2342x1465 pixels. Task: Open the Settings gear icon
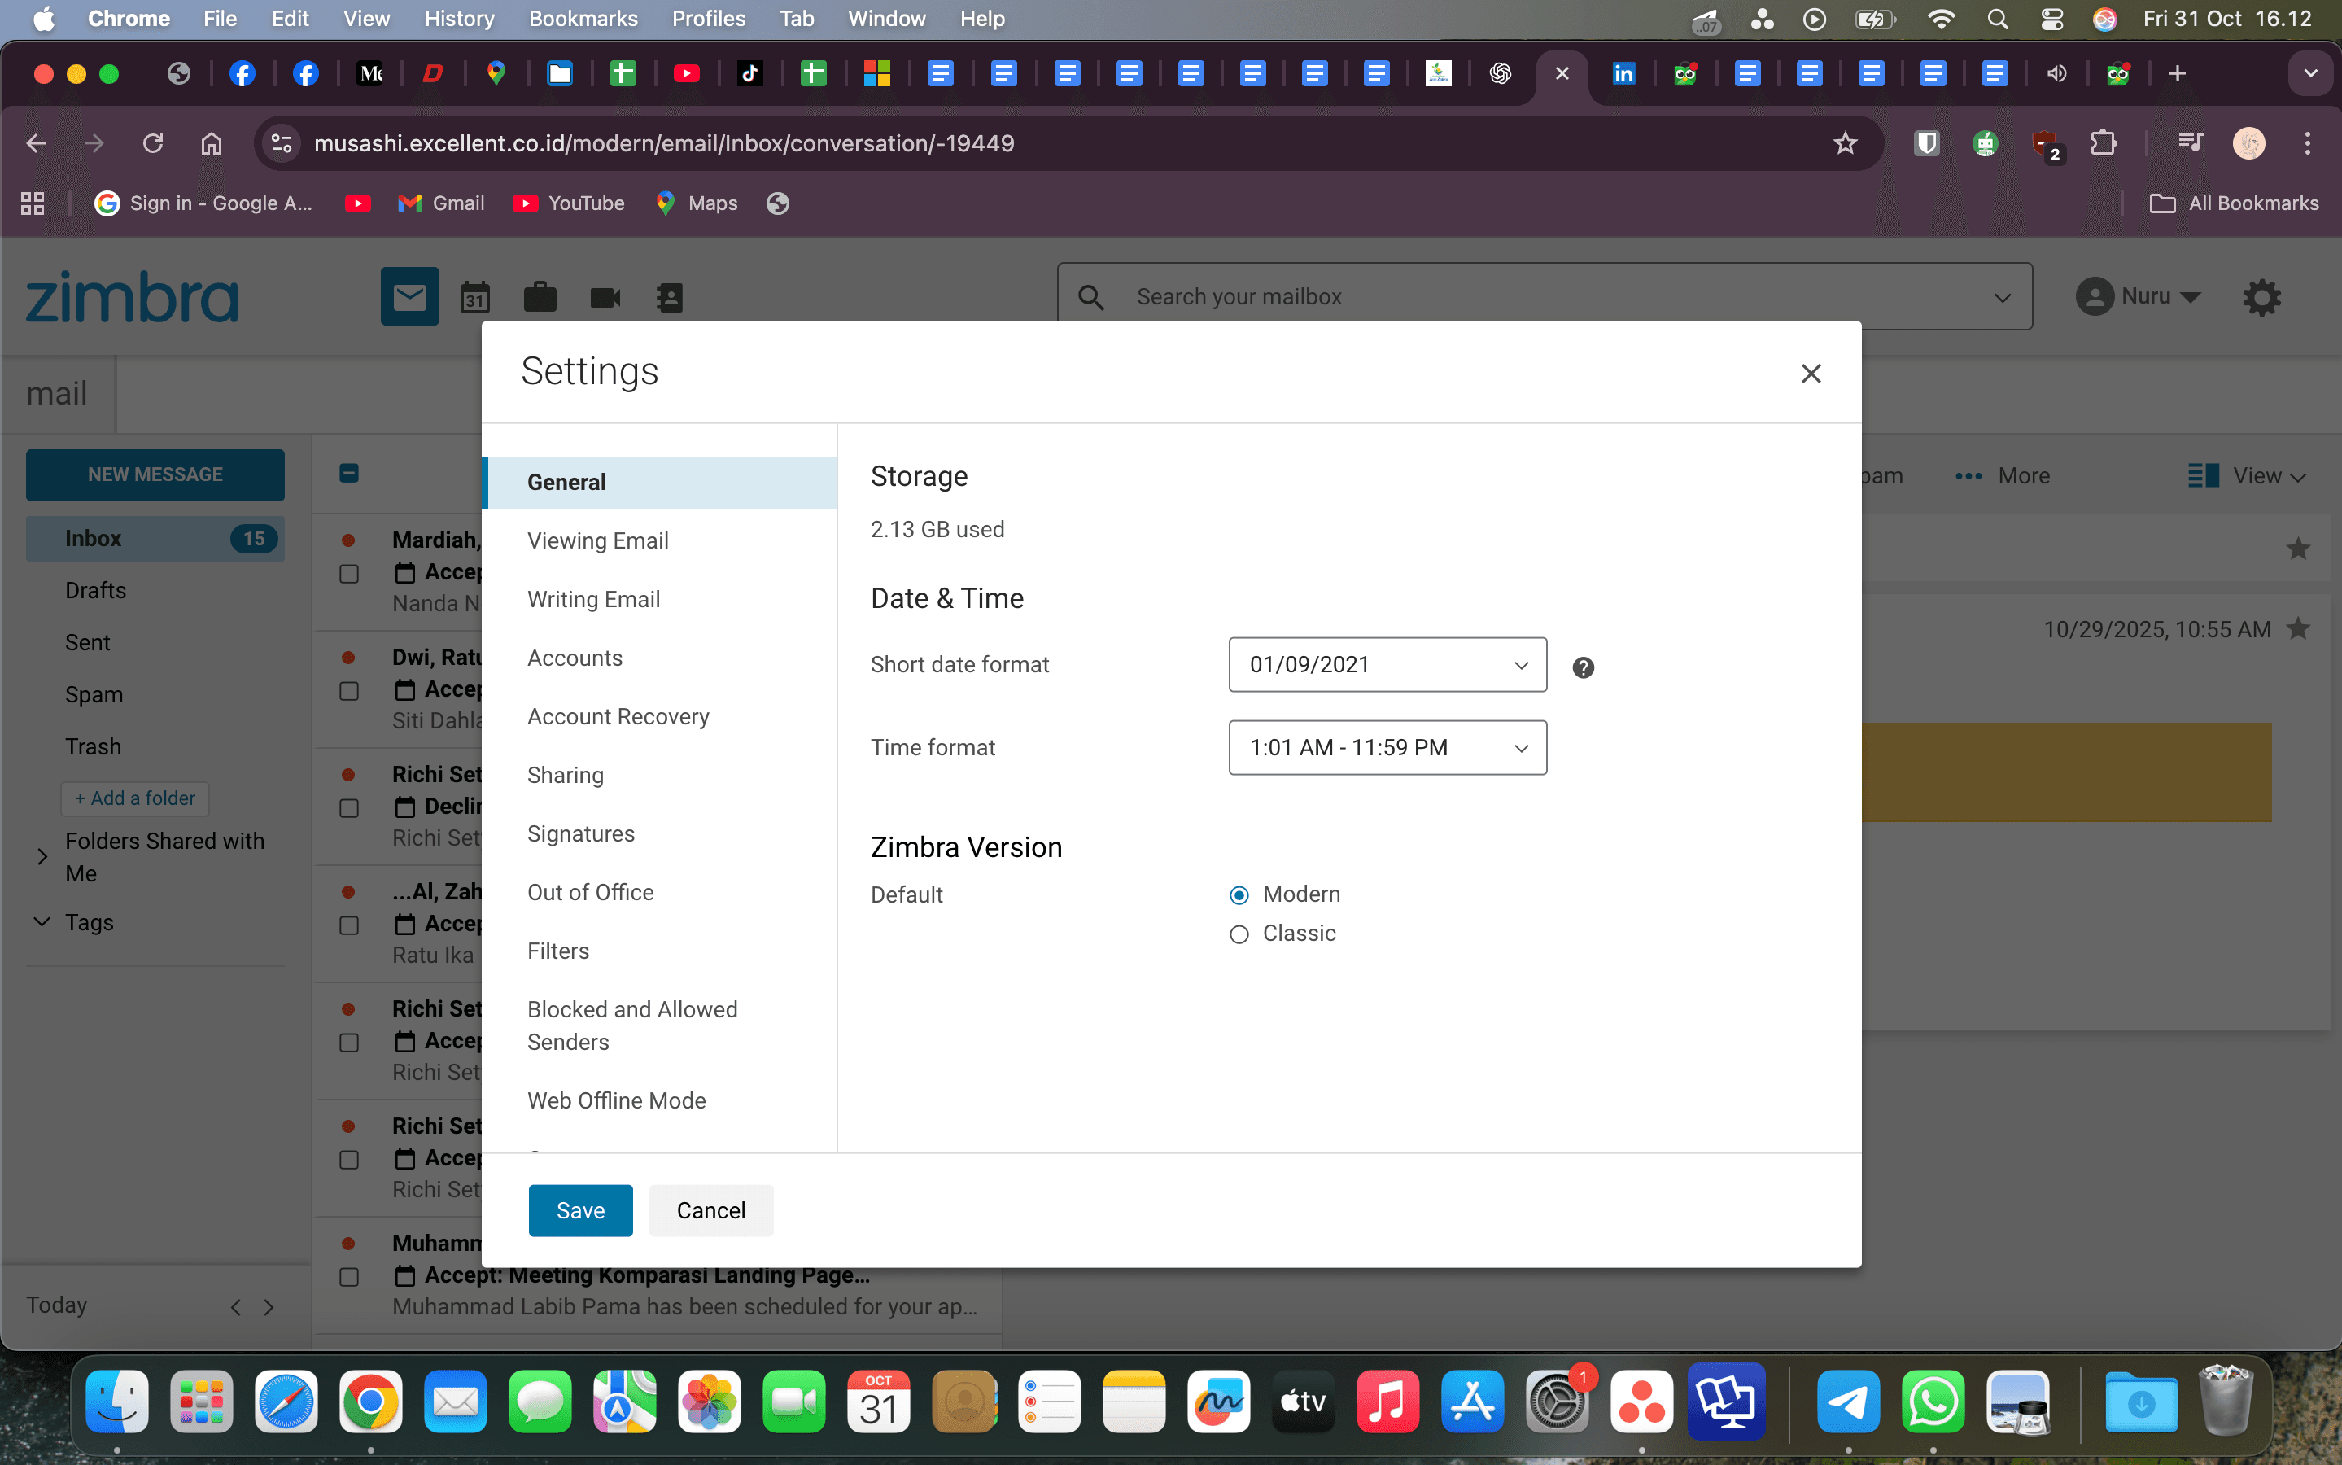[x=2262, y=296]
